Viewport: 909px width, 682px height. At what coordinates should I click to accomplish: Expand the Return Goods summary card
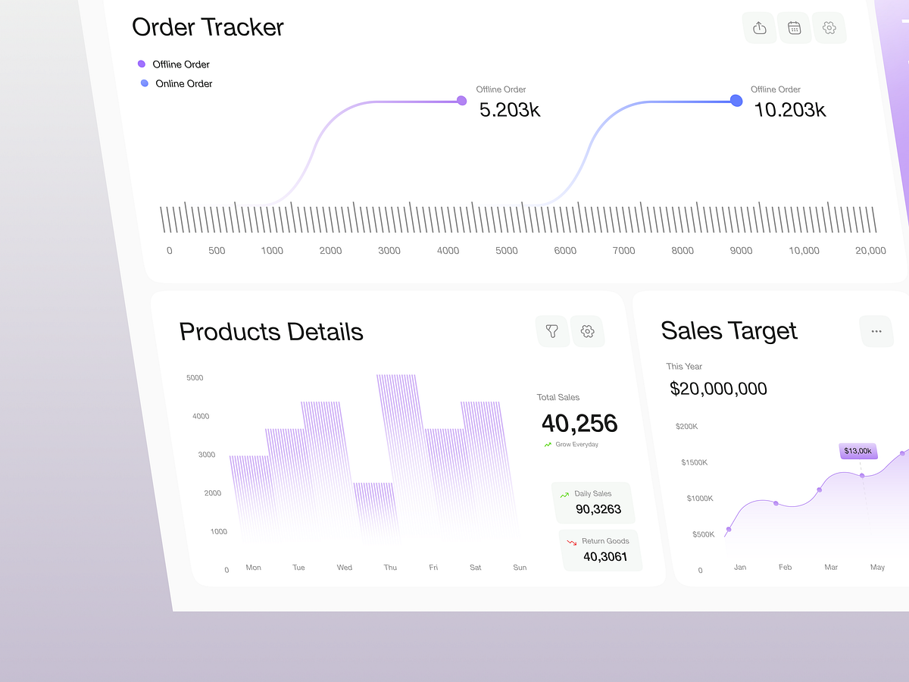601,549
